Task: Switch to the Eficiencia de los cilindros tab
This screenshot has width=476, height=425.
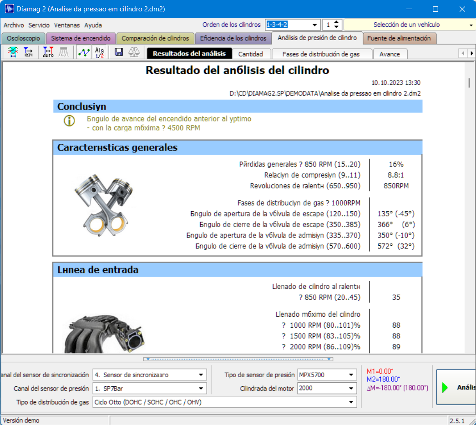Action: click(x=233, y=38)
